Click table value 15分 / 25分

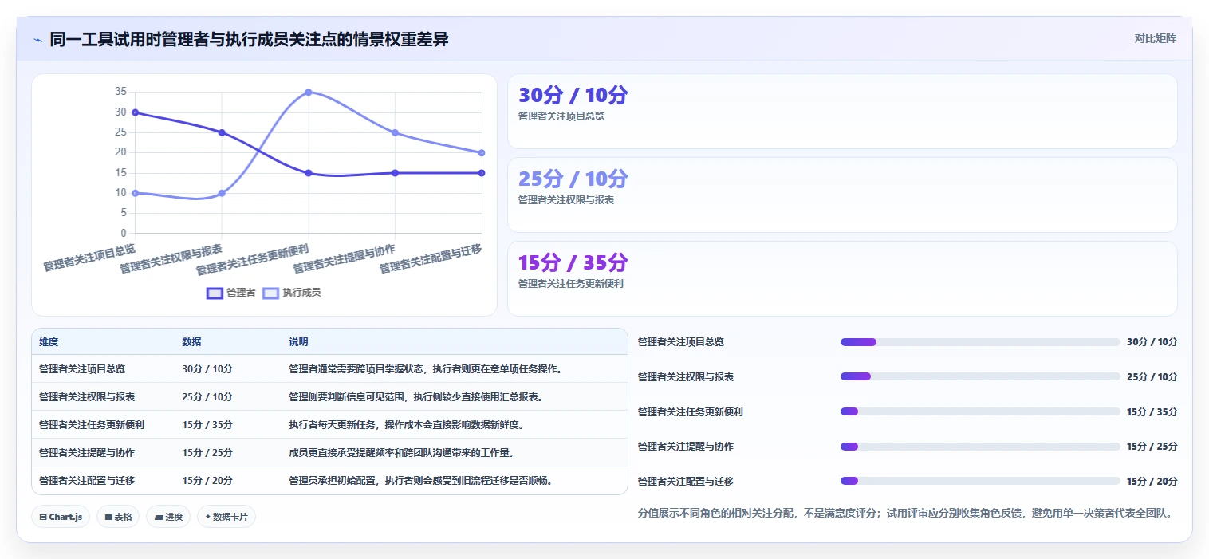click(207, 452)
